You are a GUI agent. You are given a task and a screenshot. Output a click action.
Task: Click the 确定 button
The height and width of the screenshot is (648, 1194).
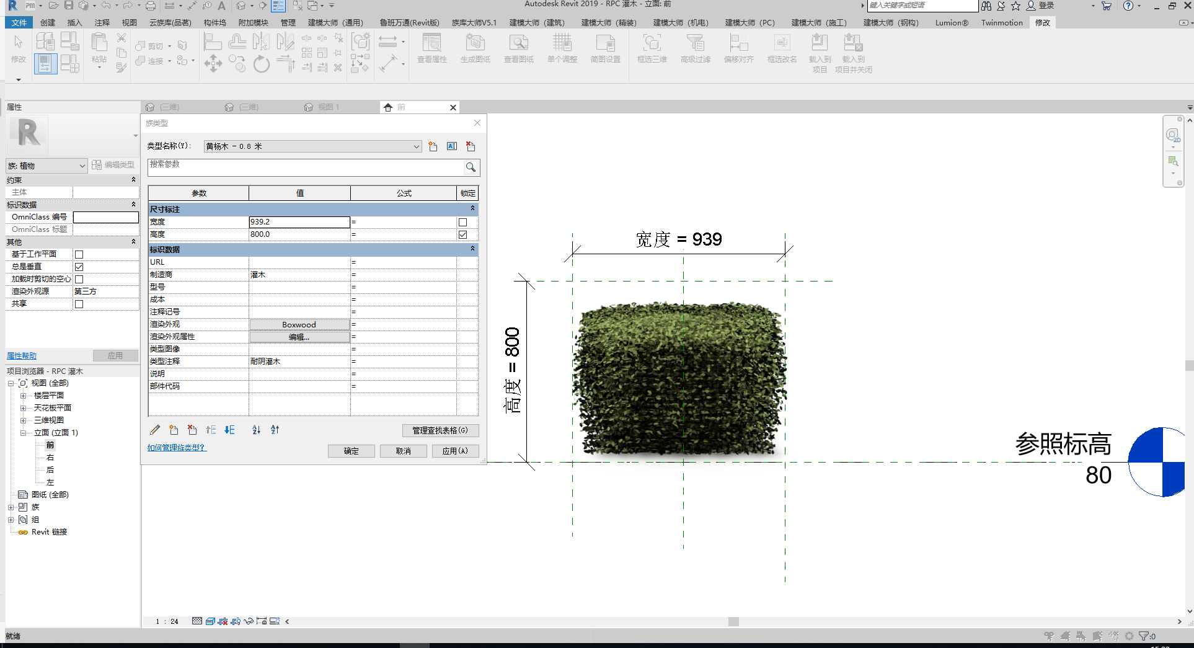(x=351, y=451)
